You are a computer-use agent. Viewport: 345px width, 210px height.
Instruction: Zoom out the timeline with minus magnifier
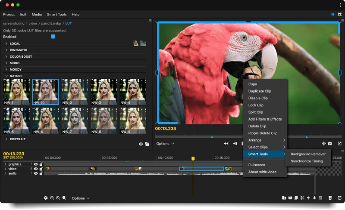point(52,198)
